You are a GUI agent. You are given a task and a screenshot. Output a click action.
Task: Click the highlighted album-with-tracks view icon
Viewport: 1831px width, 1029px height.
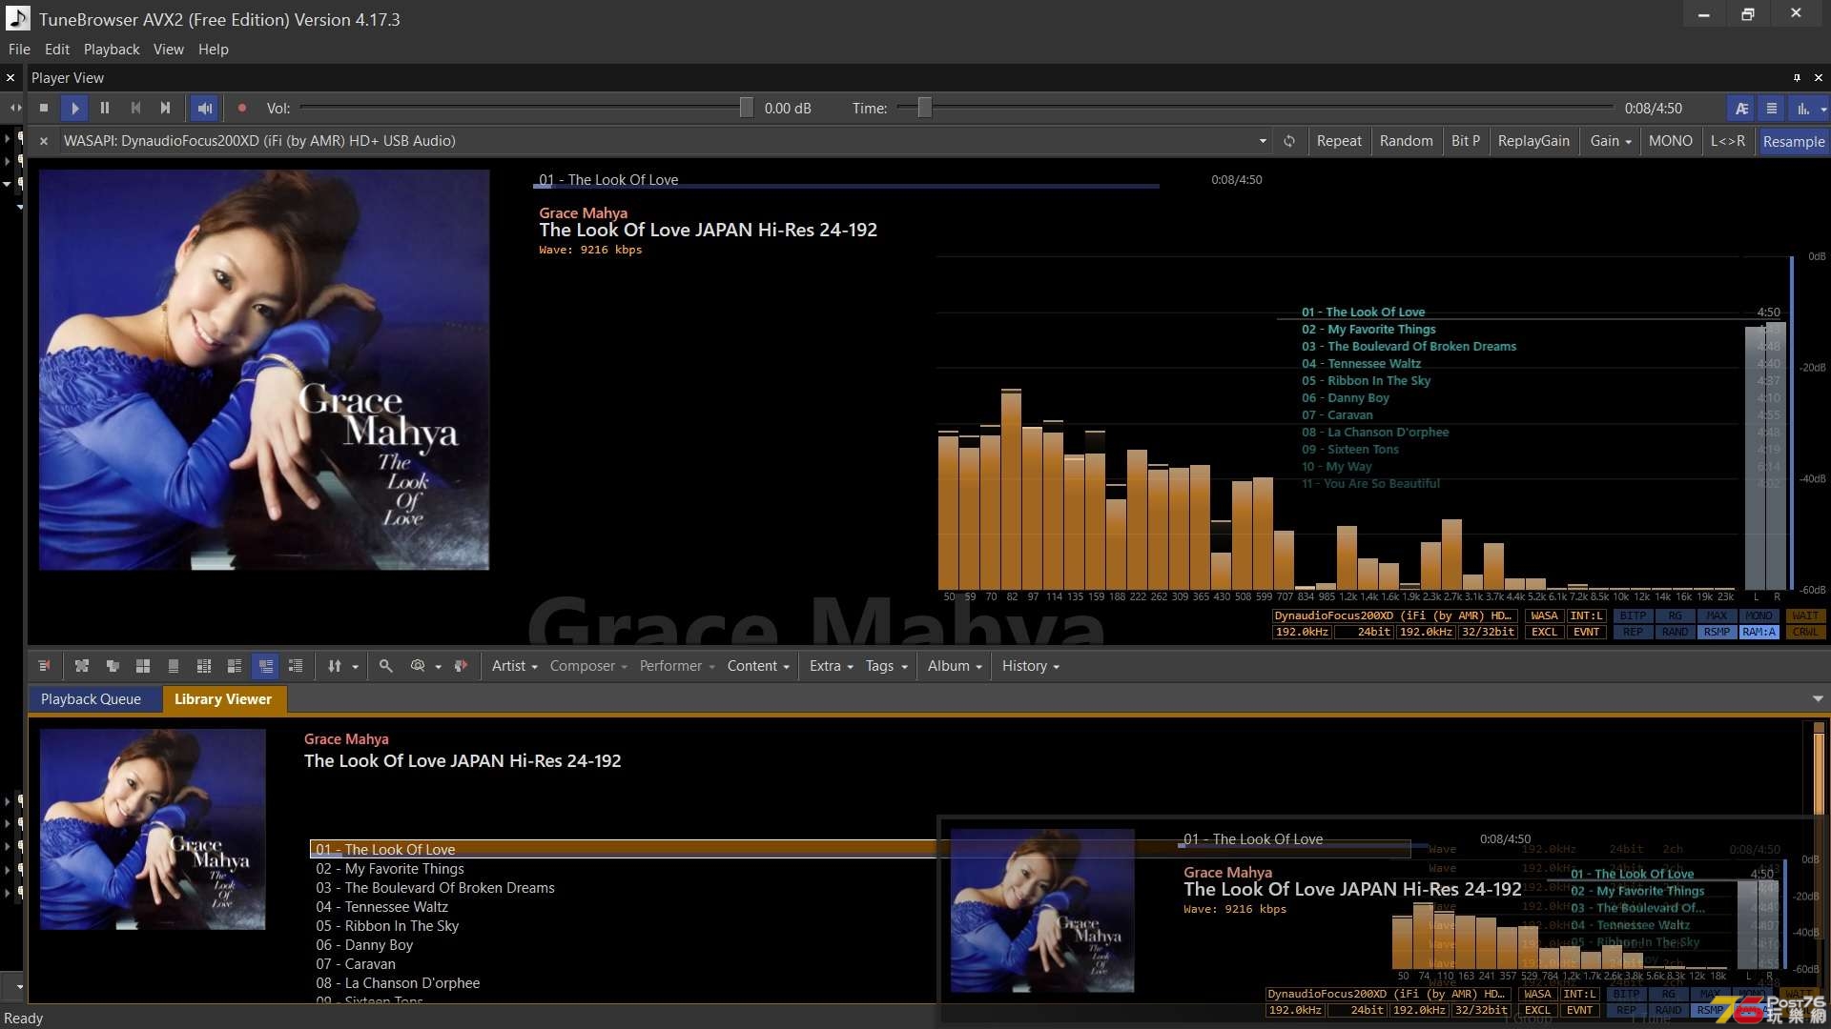click(x=266, y=666)
